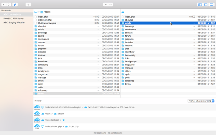The height and width of the screenshot is (135, 216).
Task: Select the local soloswap folder icon
Action: point(36,90)
